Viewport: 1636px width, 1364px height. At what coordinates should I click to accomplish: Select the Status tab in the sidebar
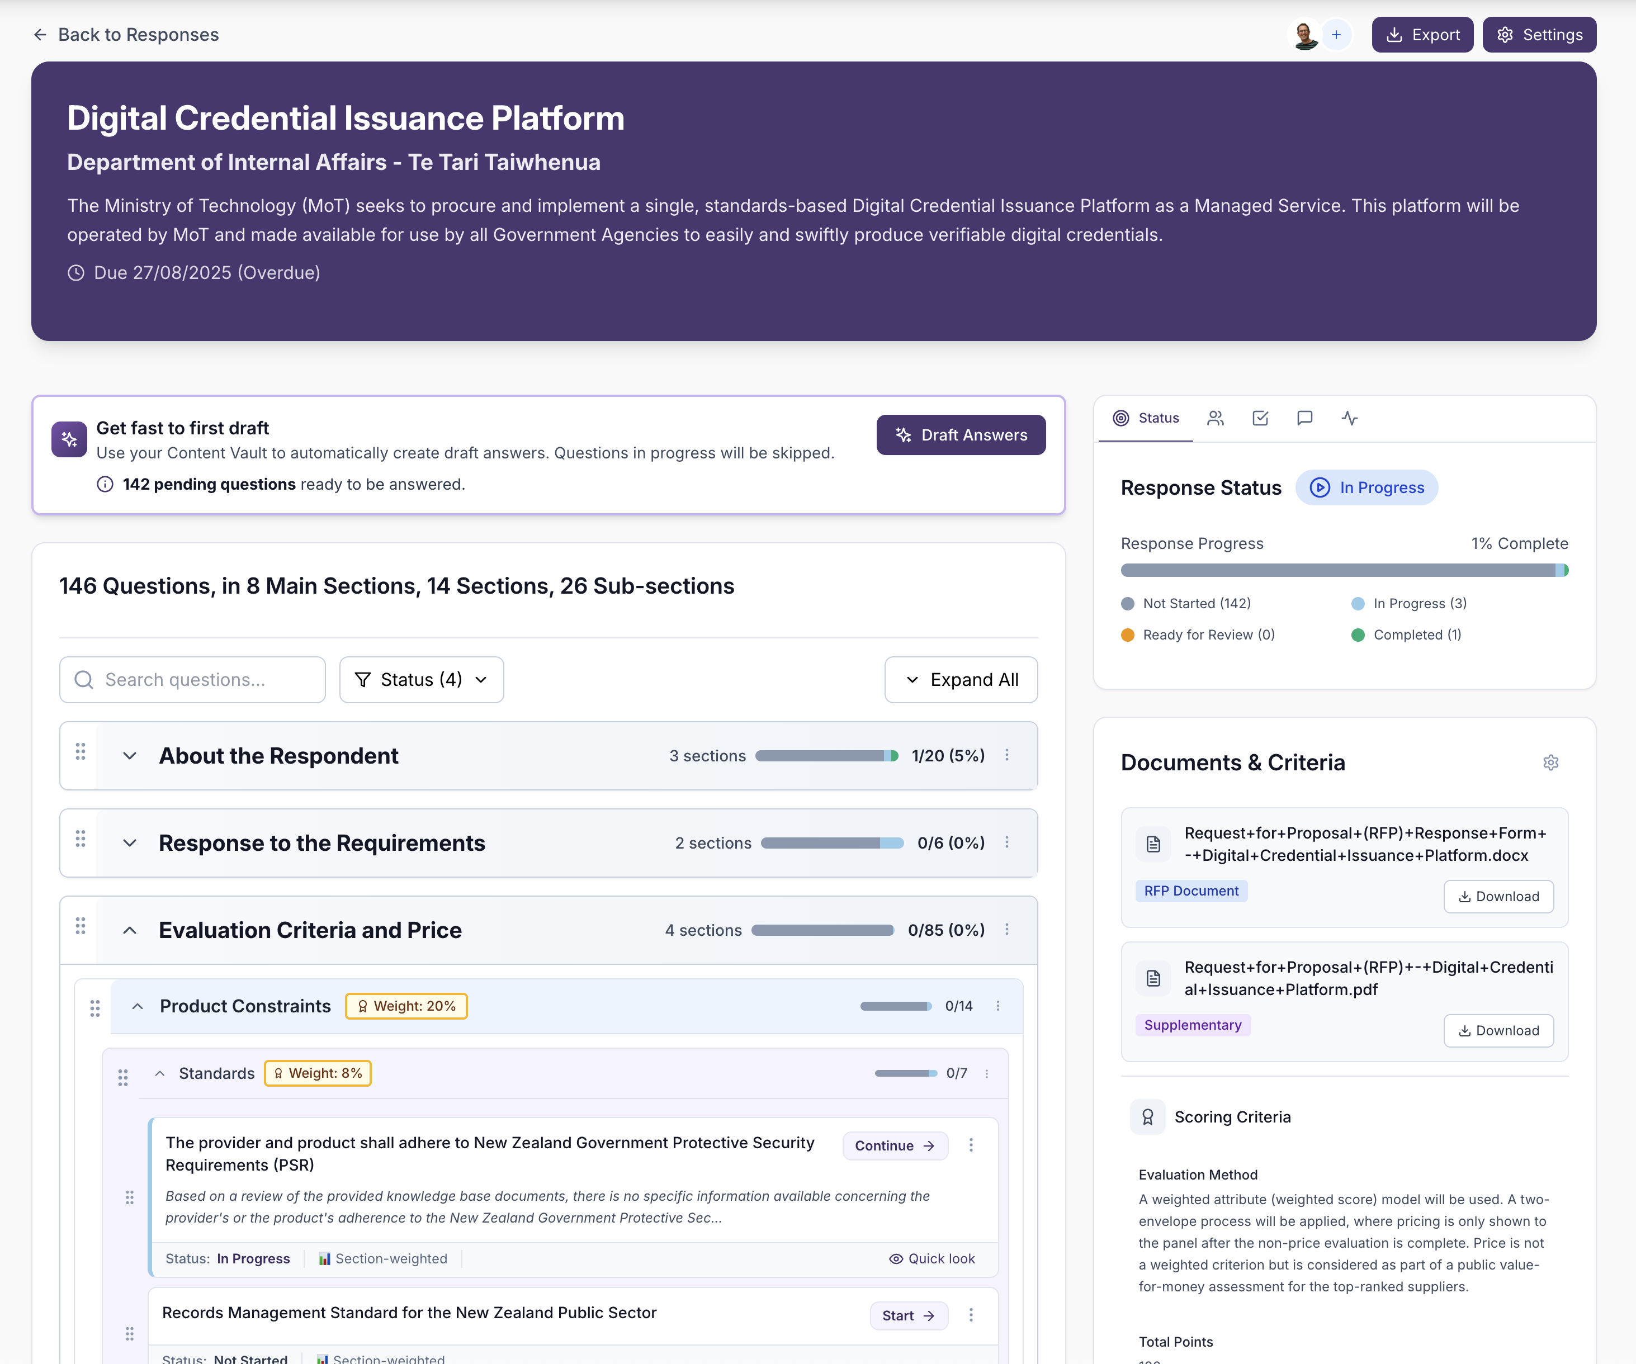click(1145, 418)
